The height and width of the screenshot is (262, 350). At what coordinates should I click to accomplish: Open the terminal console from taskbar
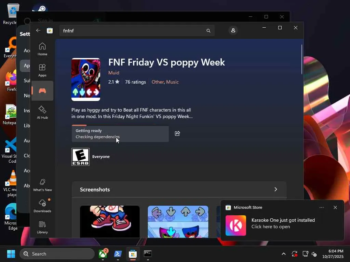point(148,254)
